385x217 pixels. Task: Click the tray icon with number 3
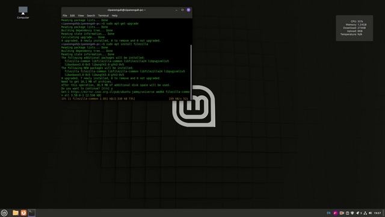359,213
